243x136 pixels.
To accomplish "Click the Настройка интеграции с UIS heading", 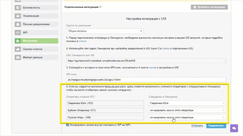I will pyautogui.click(x=146, y=19).
